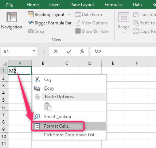This screenshot has width=156, height=148.
Task: Select row 11 header
Action: tap(4, 144)
